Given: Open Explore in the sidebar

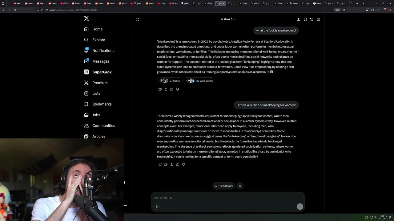Looking at the screenshot, I should point(94,40).
